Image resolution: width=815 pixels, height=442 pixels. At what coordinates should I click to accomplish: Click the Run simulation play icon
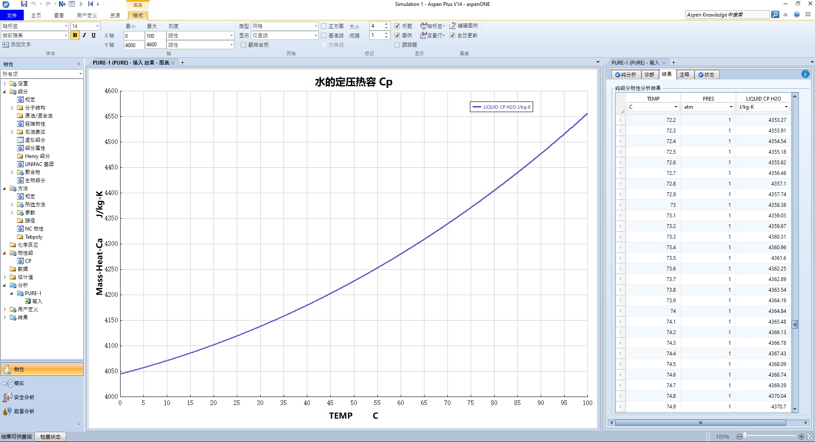pyautogui.click(x=81, y=4)
